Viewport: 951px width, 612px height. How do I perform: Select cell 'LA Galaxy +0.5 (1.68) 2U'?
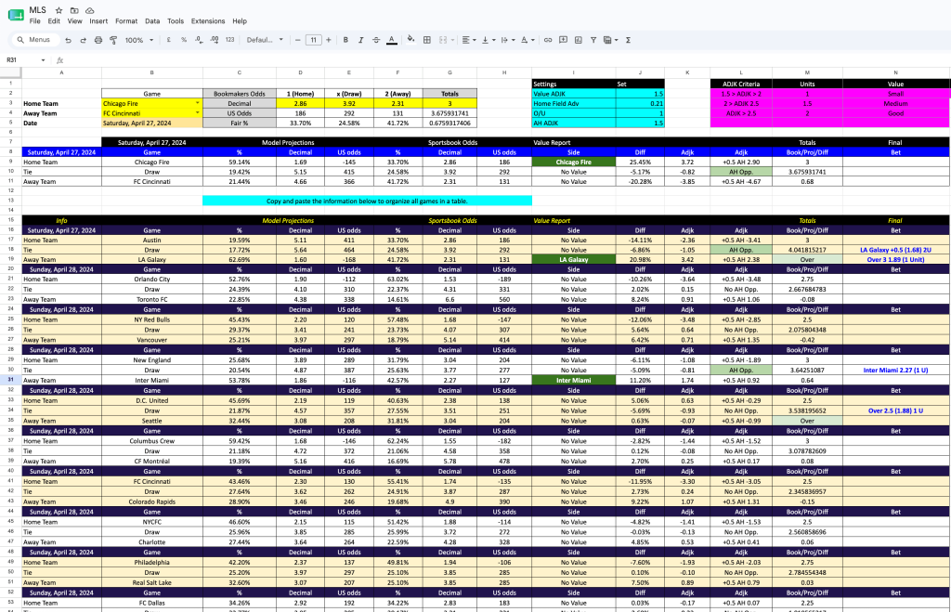click(895, 250)
